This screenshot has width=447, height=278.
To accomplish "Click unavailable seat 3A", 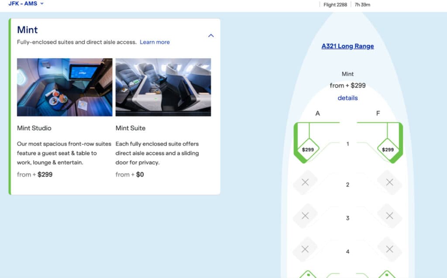I will 305,216.
